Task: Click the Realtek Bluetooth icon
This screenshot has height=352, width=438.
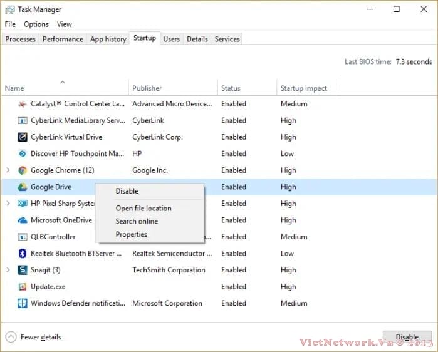Action: coord(23,254)
